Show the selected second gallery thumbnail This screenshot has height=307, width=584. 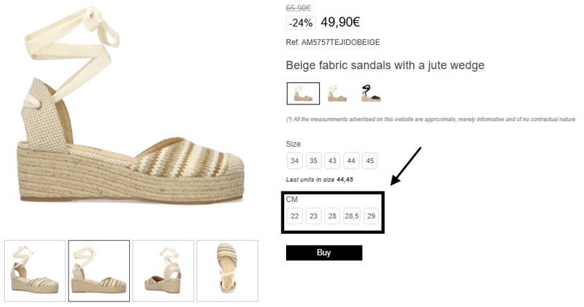tap(99, 271)
